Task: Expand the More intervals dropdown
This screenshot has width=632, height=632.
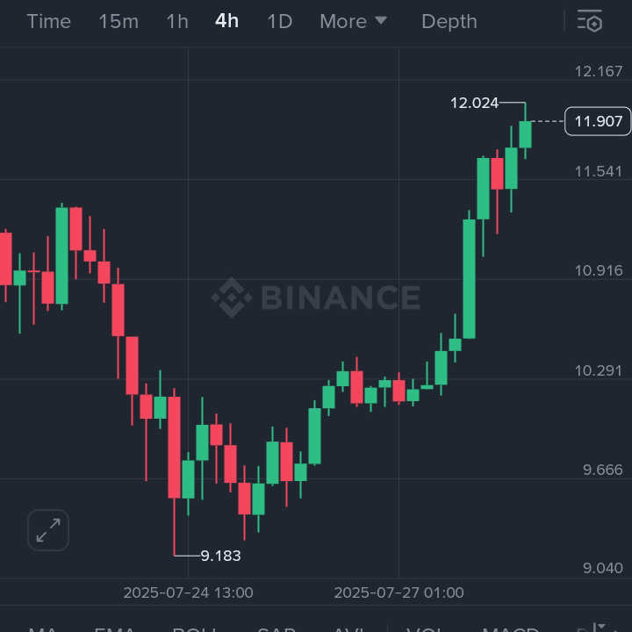Action: click(353, 21)
